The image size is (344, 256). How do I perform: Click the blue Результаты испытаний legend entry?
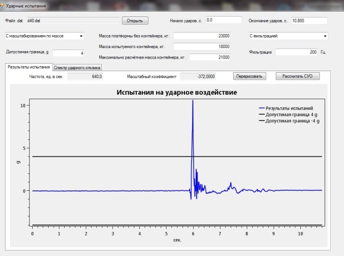click(289, 108)
